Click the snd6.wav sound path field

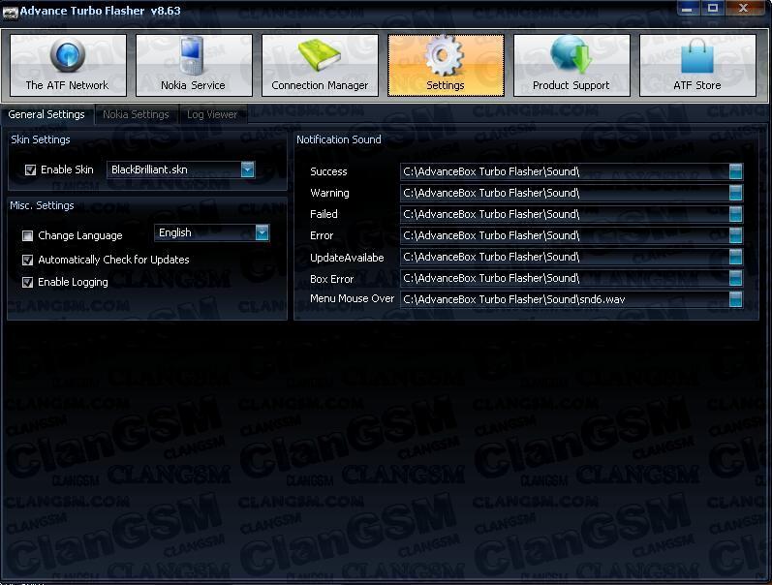565,299
